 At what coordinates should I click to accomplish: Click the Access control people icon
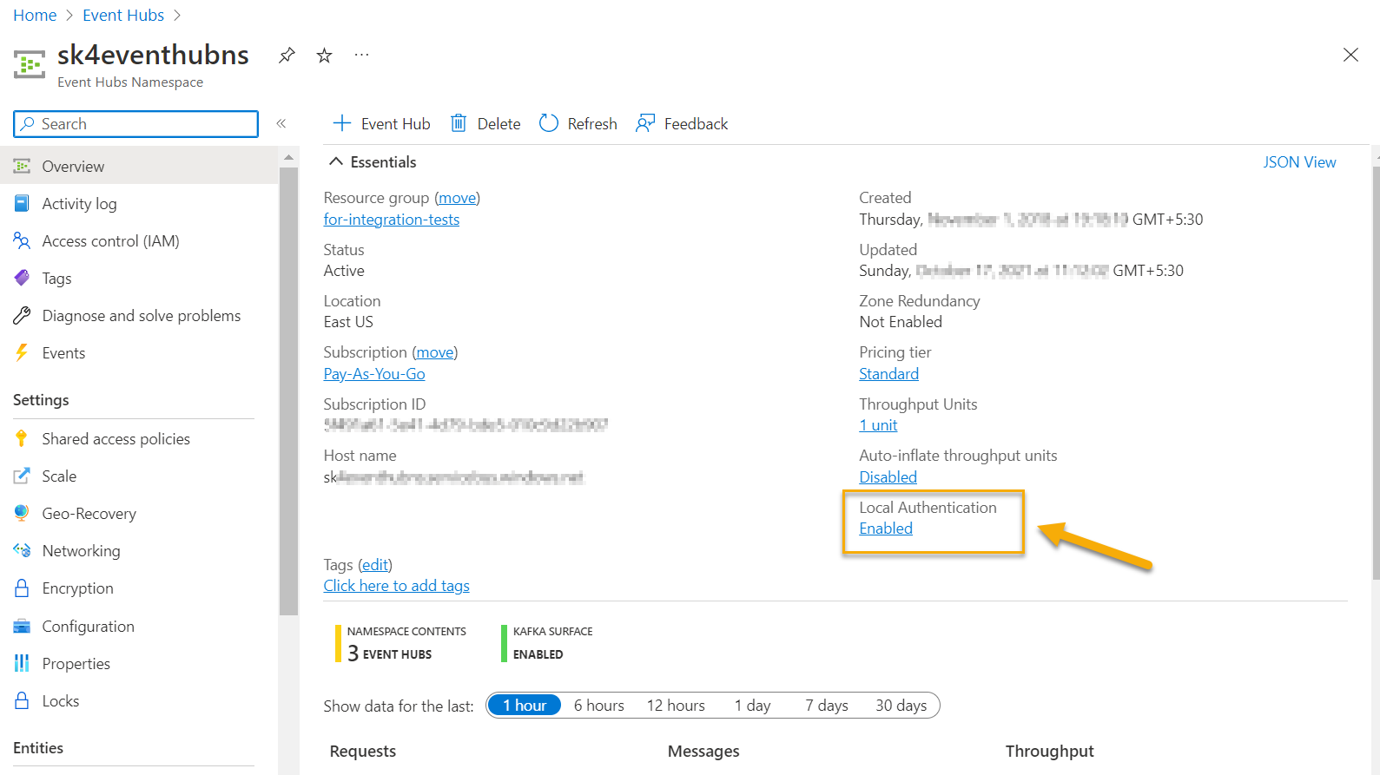pos(22,240)
